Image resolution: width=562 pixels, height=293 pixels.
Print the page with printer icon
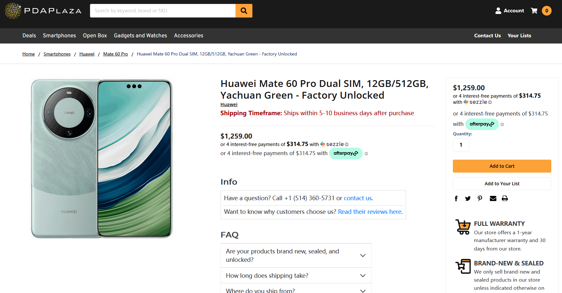[505, 199]
